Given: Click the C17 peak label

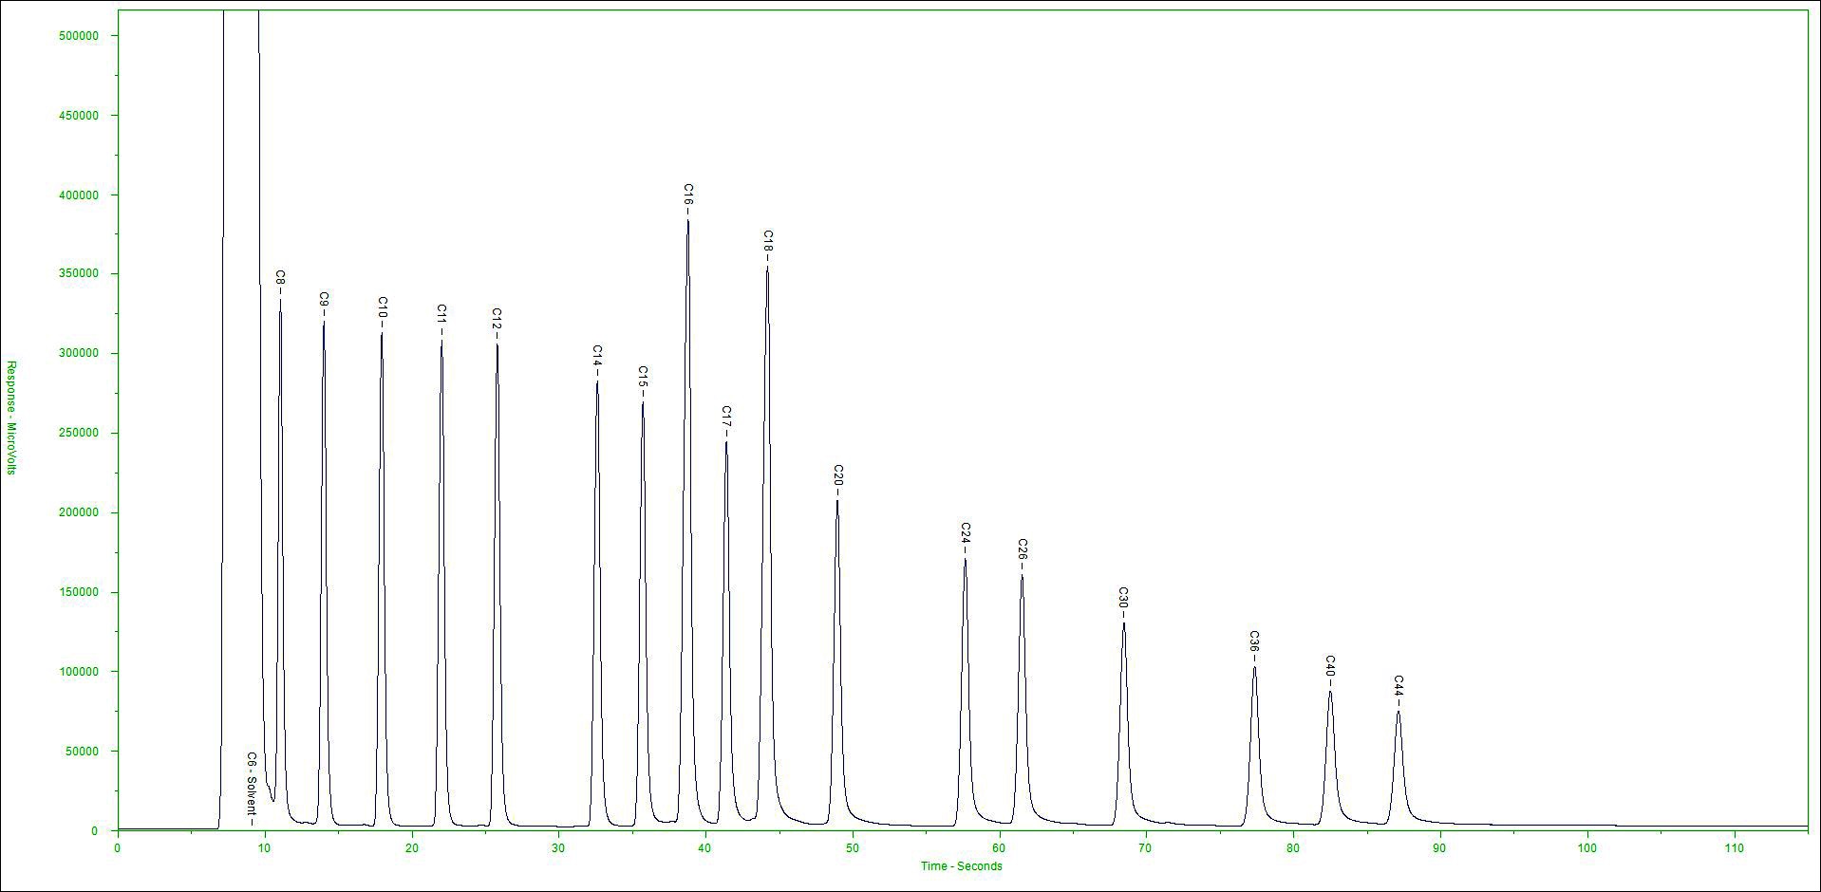Looking at the screenshot, I should pyautogui.click(x=726, y=417).
